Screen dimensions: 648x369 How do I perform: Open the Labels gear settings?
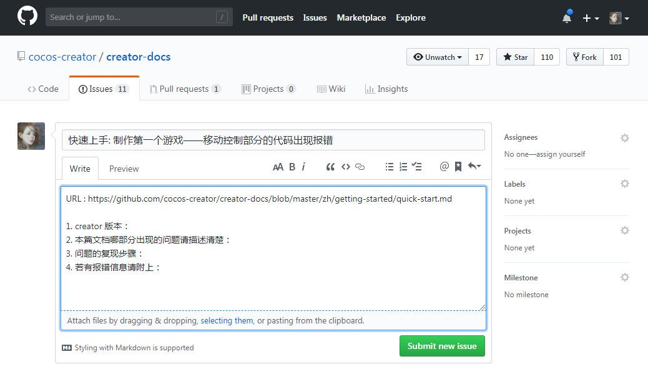(x=625, y=184)
